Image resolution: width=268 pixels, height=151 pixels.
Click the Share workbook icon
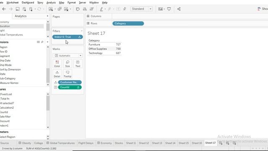tap(179, 9)
